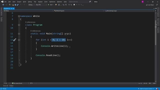This screenshot has height=90, width=160.
Task: Open the Main(string[] args) member dropdown
Action: click(x=129, y=11)
